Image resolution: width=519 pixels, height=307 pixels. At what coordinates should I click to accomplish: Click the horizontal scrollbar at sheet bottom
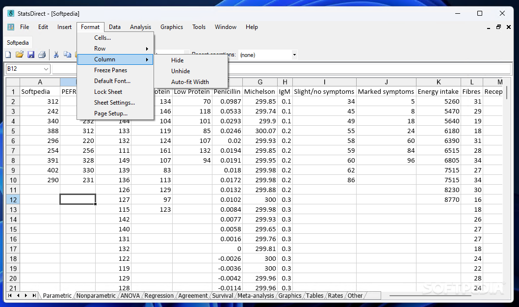click(x=430, y=295)
